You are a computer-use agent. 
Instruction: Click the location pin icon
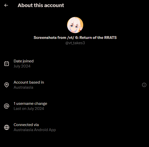click(7, 85)
